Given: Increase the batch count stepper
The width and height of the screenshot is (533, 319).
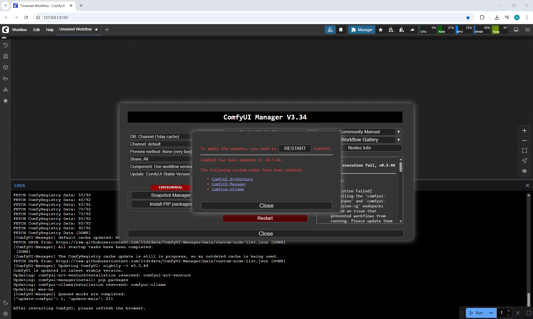Looking at the screenshot, I should [508, 311].
